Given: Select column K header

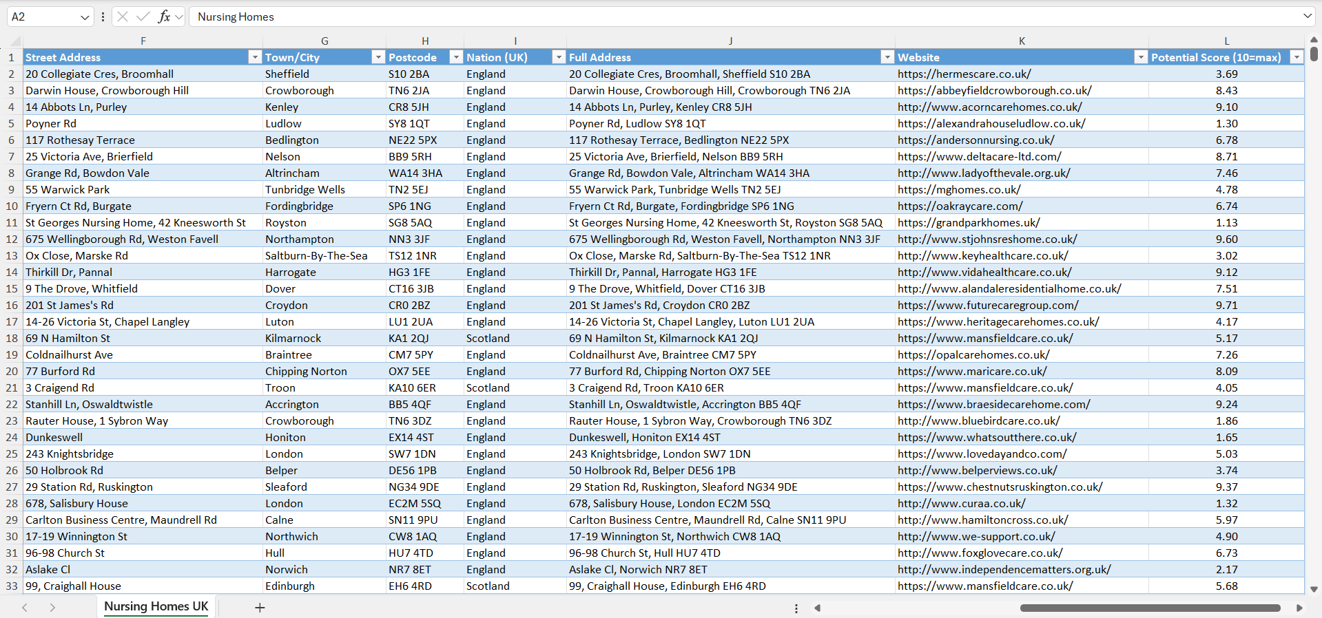Looking at the screenshot, I should 1022,41.
